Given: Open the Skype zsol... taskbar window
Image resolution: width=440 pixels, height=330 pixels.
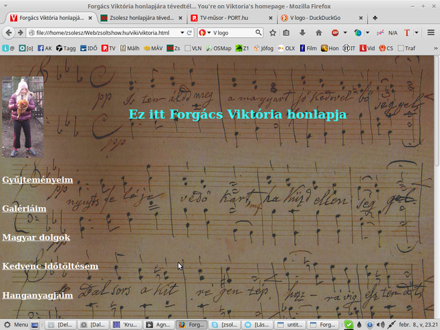Looking at the screenshot, I should [224, 324].
